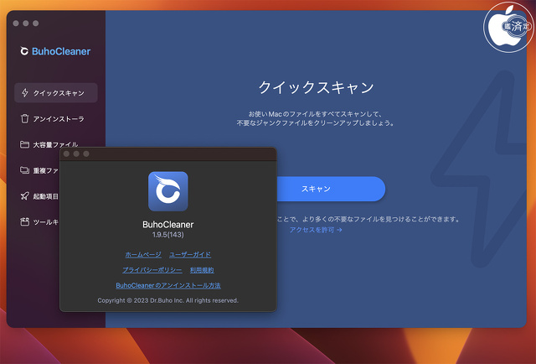
Task: Click the アクセスを許可 link
Action: (x=316, y=230)
